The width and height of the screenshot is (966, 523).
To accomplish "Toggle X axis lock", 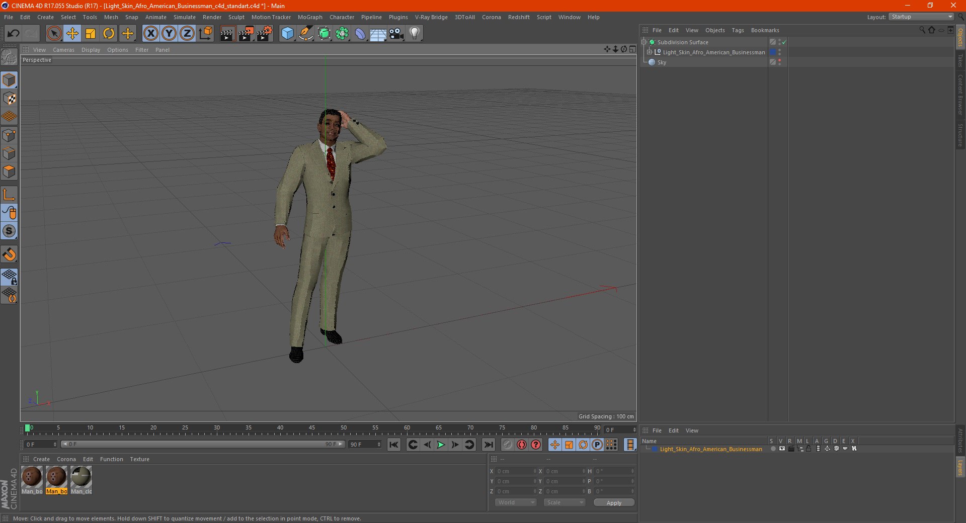I will pos(150,34).
